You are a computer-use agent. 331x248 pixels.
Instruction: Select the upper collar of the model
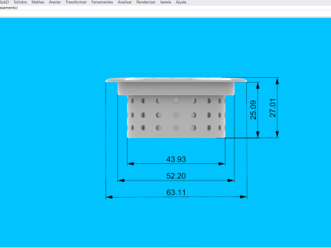176,88
